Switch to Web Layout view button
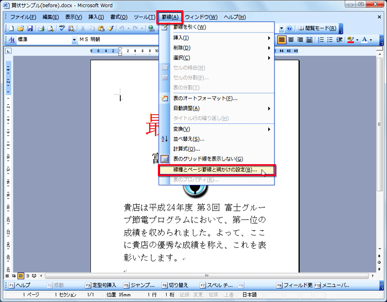387x302 pixels. pos(14,276)
